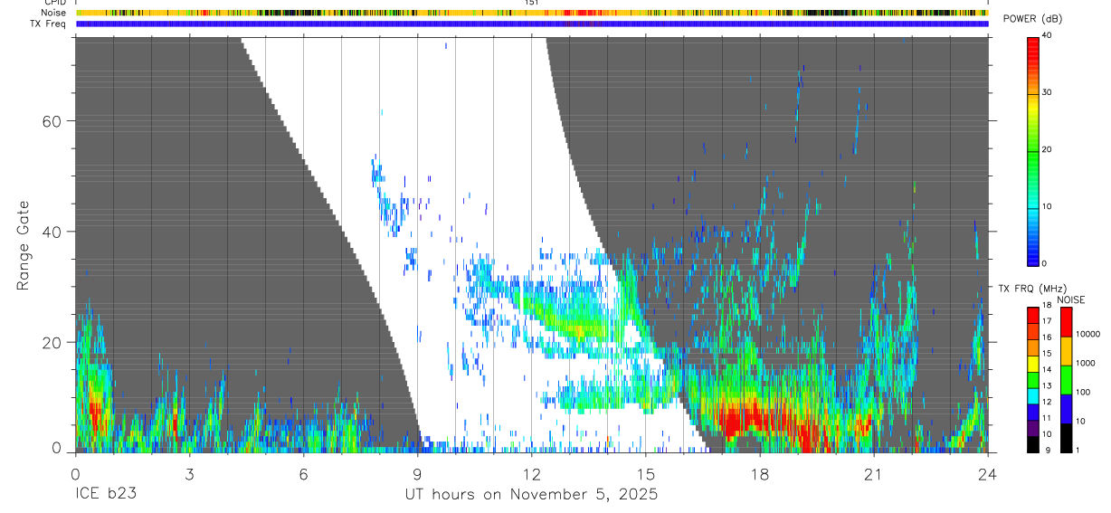
Task: Pick the red top band of the NOISE color bar
Action: [x=1067, y=322]
